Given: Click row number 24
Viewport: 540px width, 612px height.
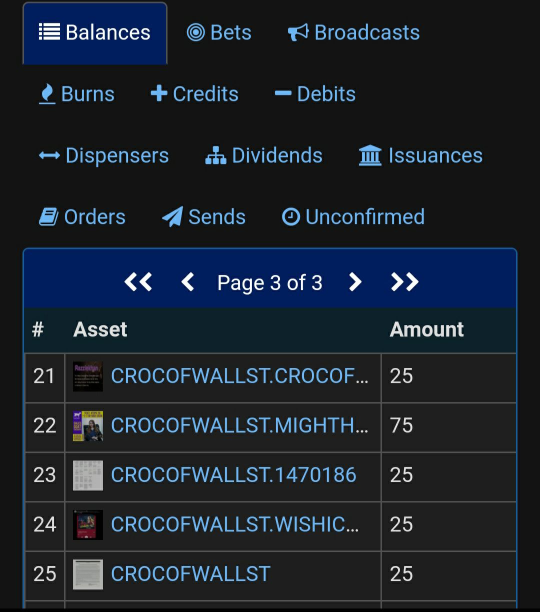Looking at the screenshot, I should point(44,524).
